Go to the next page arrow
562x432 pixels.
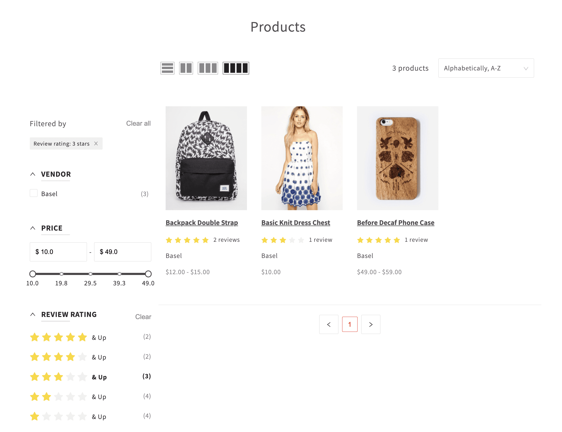[x=371, y=324]
